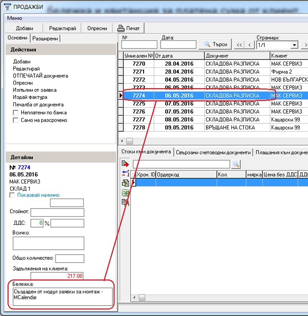Viewport: 308px width, 316px height.
Task: Click the Общо количество field
Action: point(70,259)
